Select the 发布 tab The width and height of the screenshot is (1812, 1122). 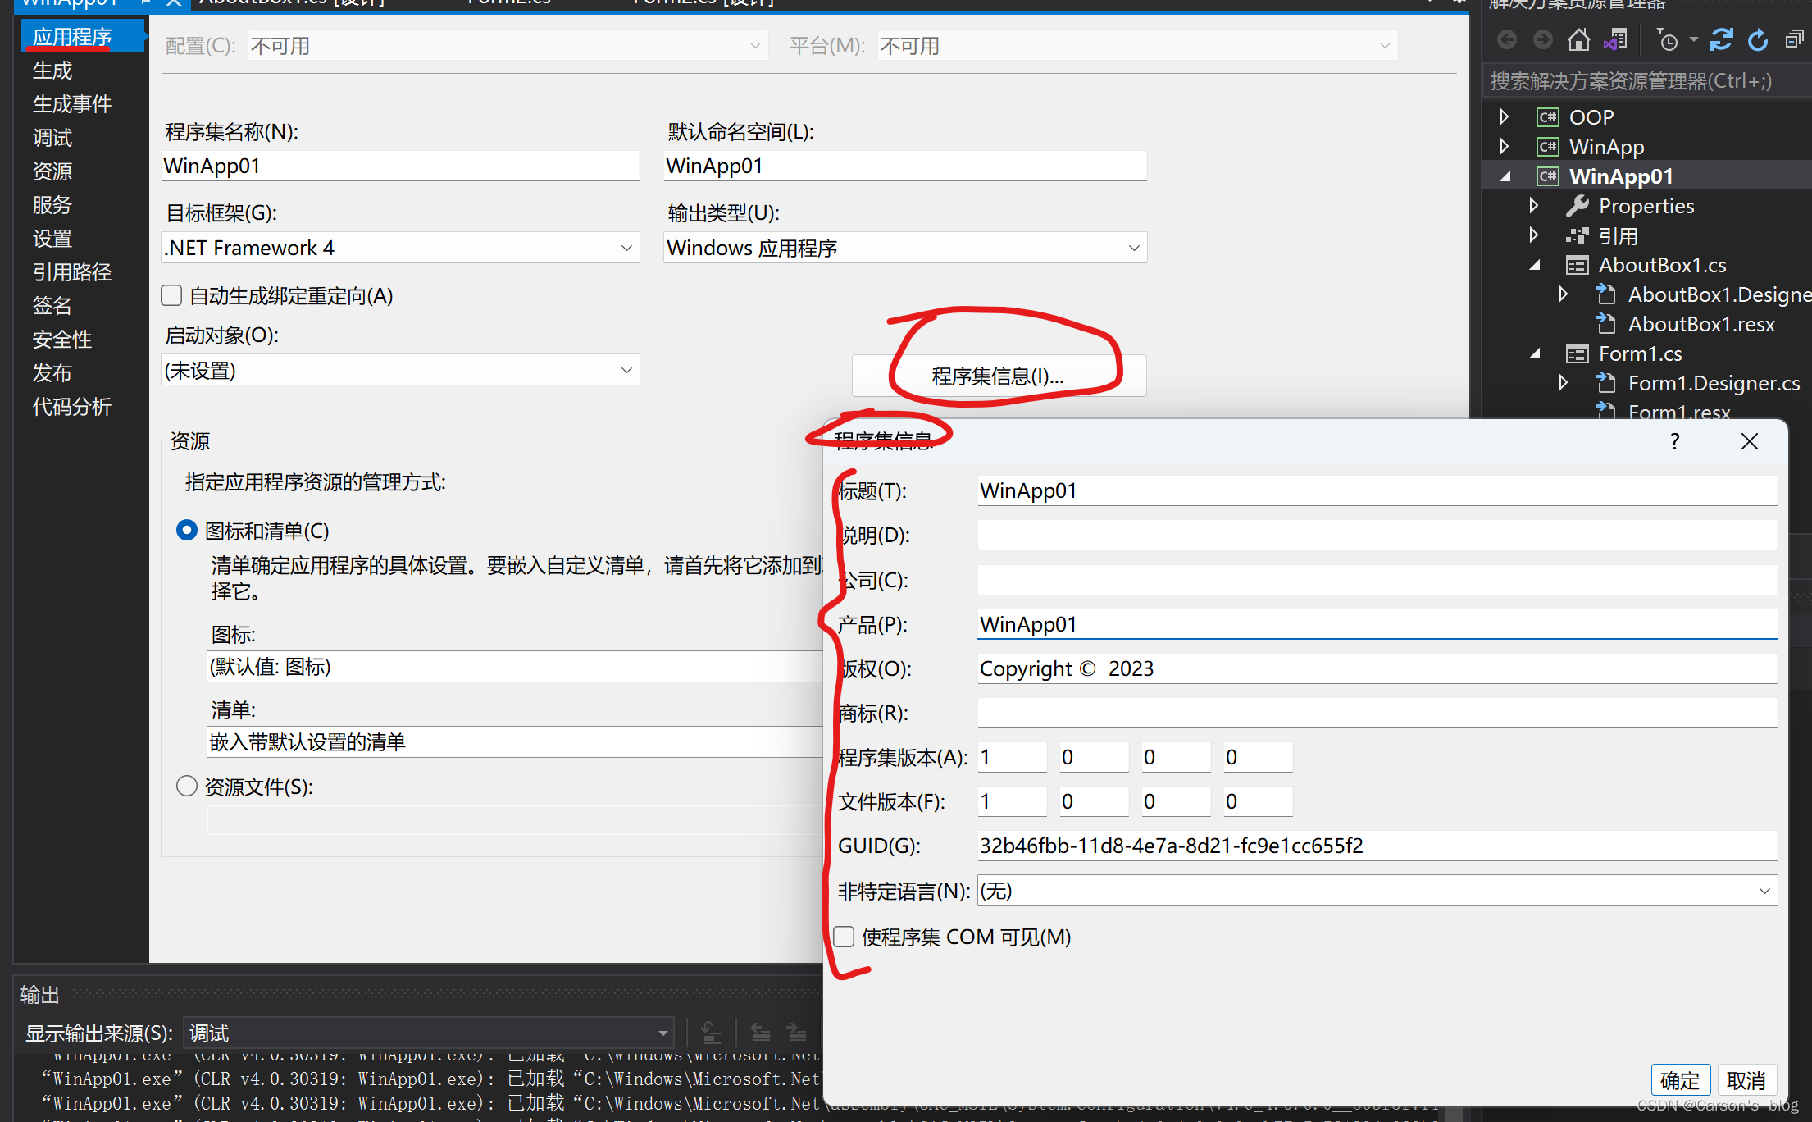(52, 373)
